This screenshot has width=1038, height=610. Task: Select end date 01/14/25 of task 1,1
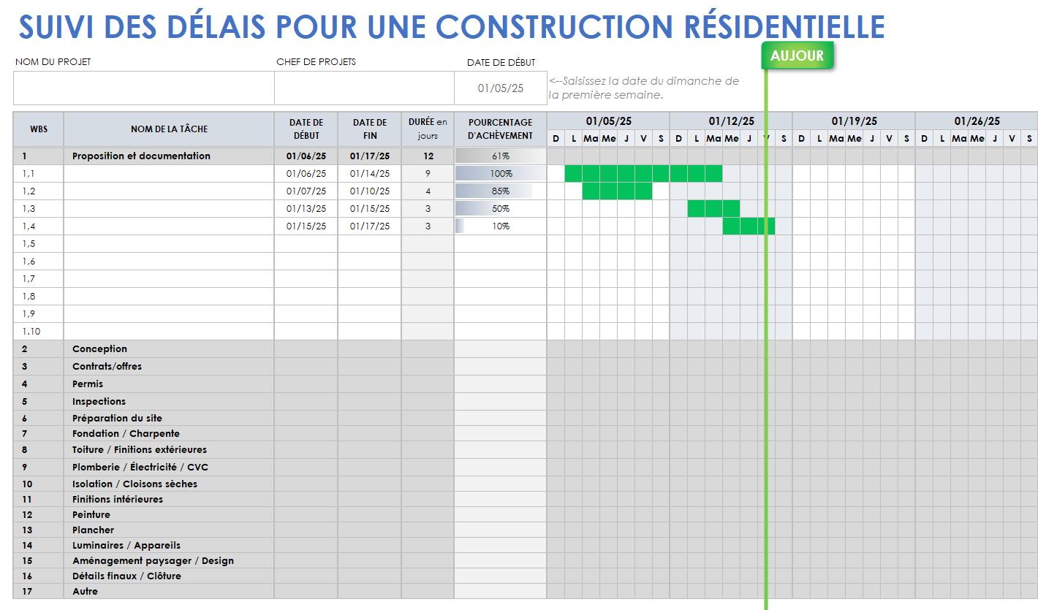pos(370,174)
